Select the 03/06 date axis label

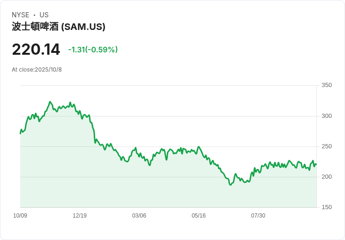click(139, 216)
